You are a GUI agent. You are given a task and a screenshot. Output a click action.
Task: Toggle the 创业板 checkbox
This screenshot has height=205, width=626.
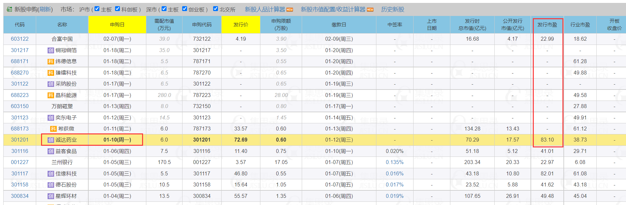[x=184, y=9]
